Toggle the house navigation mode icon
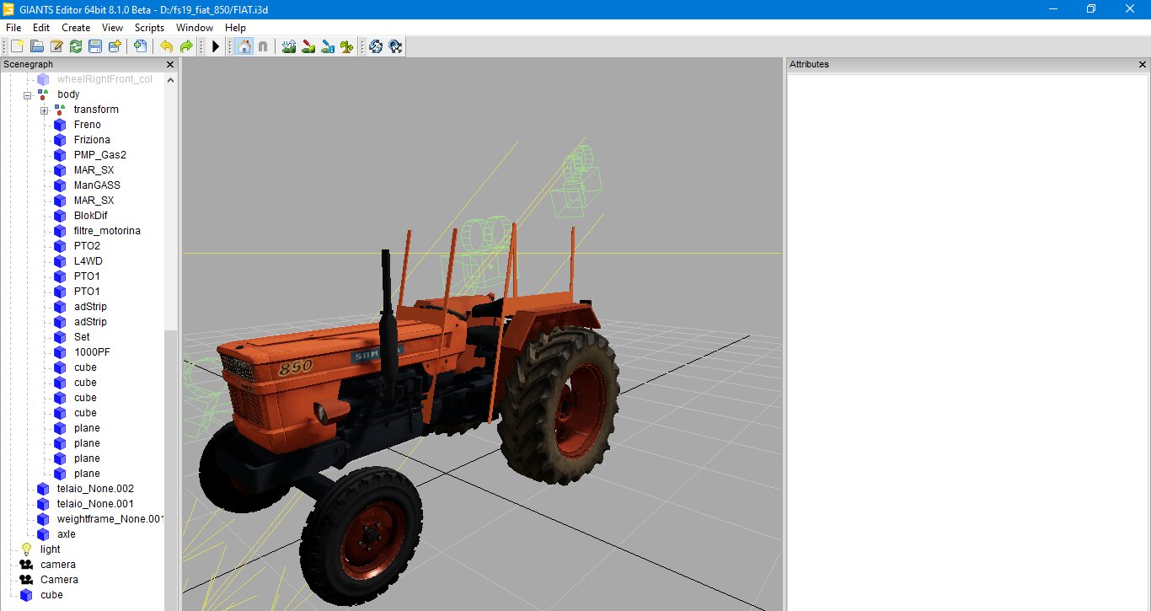 [x=244, y=46]
